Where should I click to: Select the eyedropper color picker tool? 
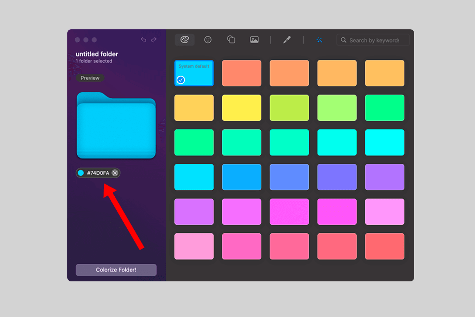click(x=287, y=40)
